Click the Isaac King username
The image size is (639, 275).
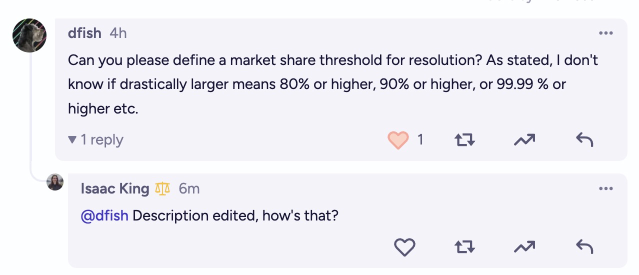click(x=114, y=189)
